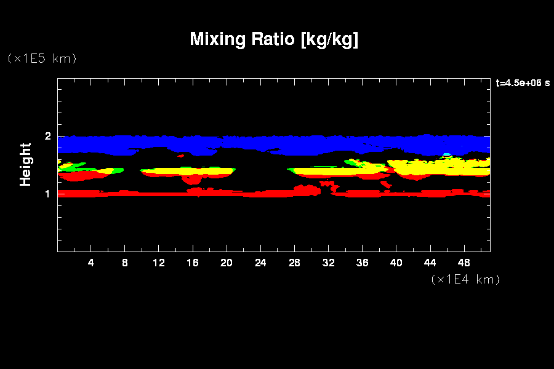Select x-axis tick label "24"
554x369 pixels.
[x=260, y=263]
